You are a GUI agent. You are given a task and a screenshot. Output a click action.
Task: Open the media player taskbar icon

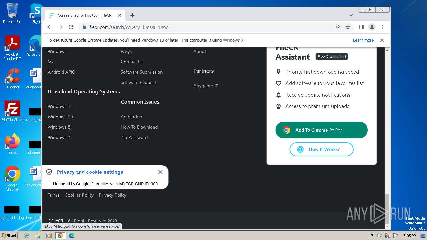point(49,236)
